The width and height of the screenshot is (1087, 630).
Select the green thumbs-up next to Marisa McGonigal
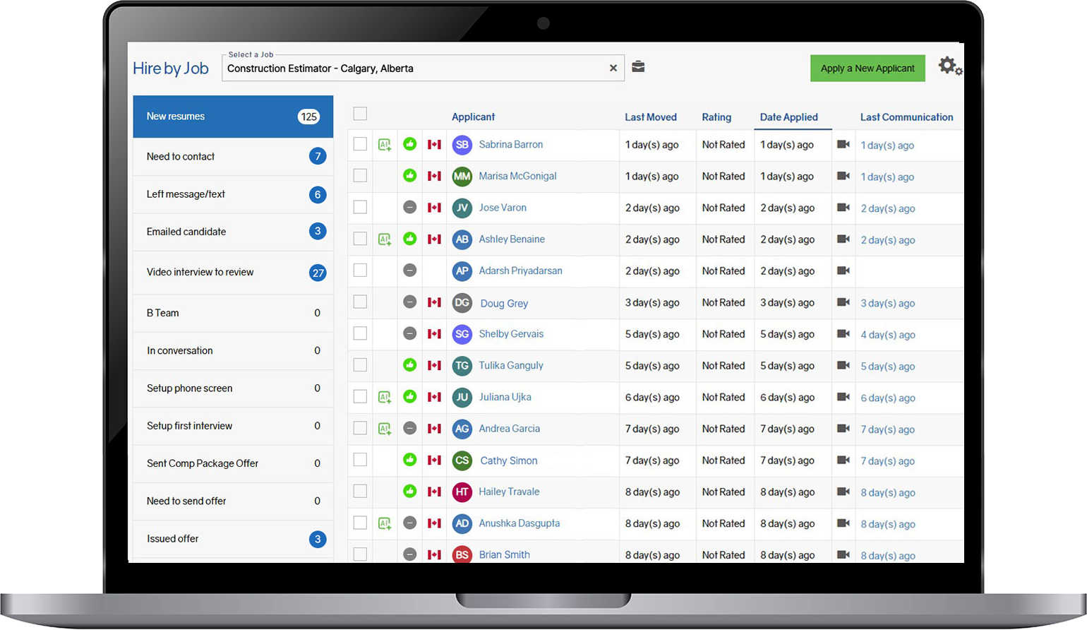(x=410, y=175)
